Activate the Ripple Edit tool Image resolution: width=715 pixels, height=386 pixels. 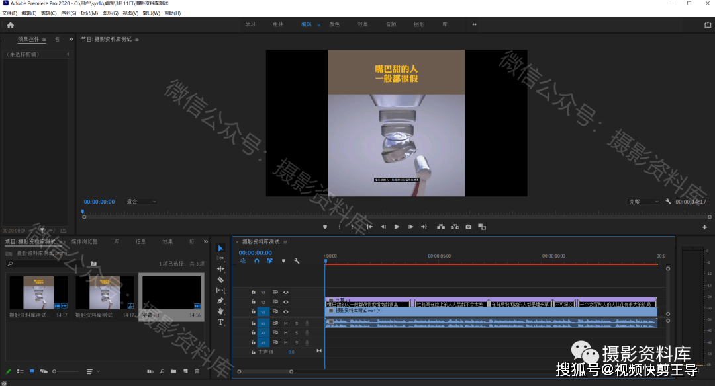pos(220,269)
